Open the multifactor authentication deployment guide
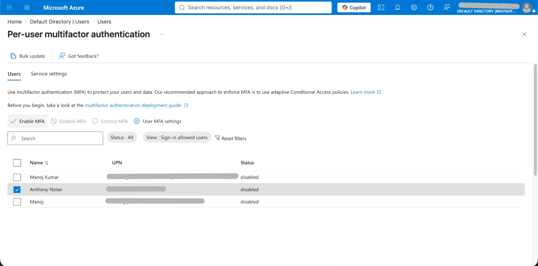The height and width of the screenshot is (266, 538). [x=136, y=105]
